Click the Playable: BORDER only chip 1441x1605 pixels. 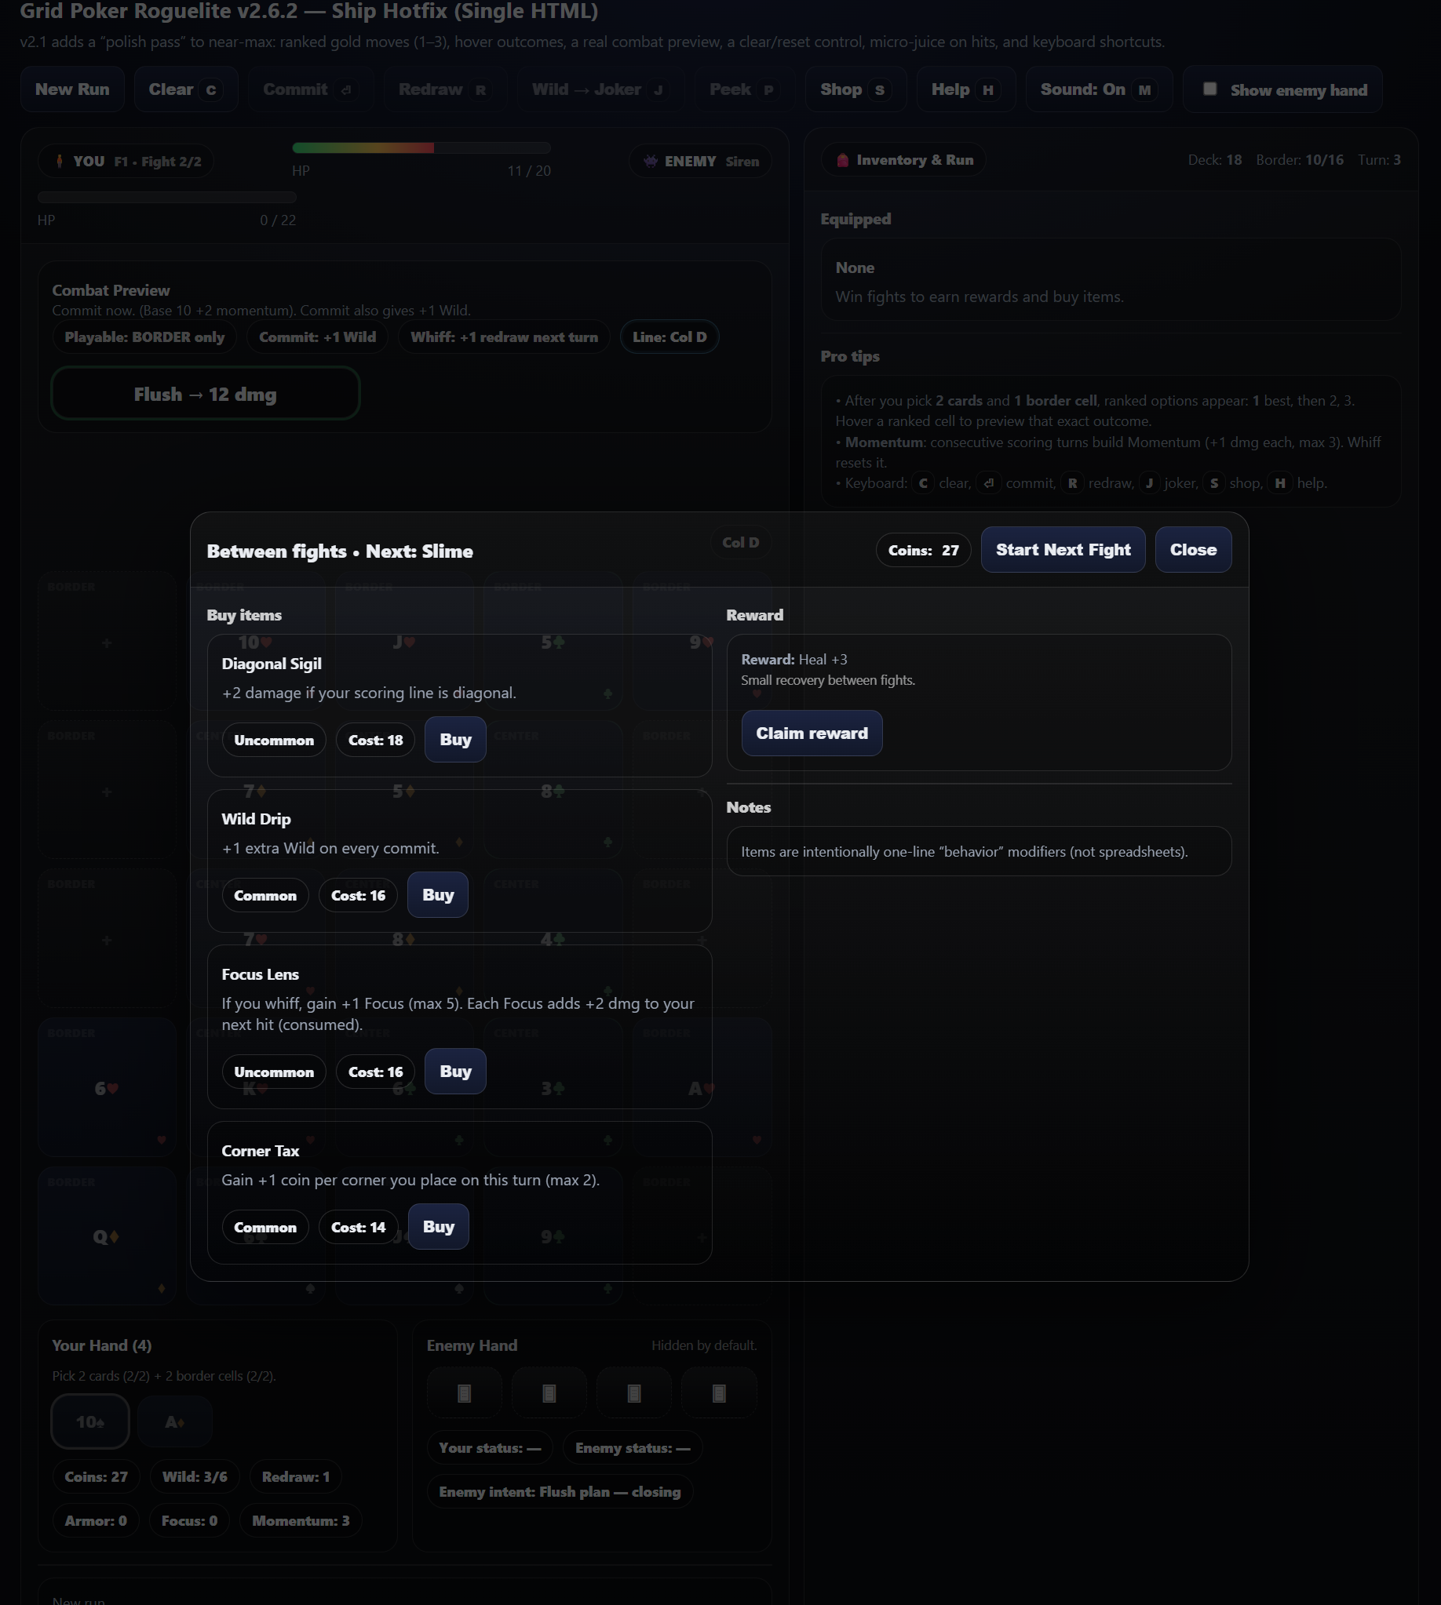(144, 337)
